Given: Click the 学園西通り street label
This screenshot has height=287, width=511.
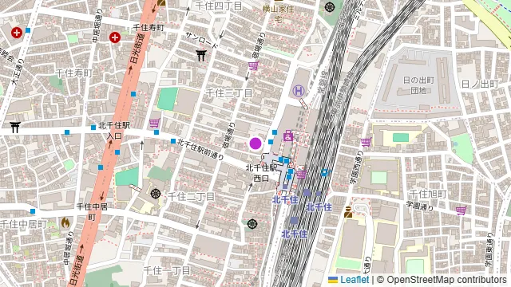Looking at the screenshot, I should point(356,167).
